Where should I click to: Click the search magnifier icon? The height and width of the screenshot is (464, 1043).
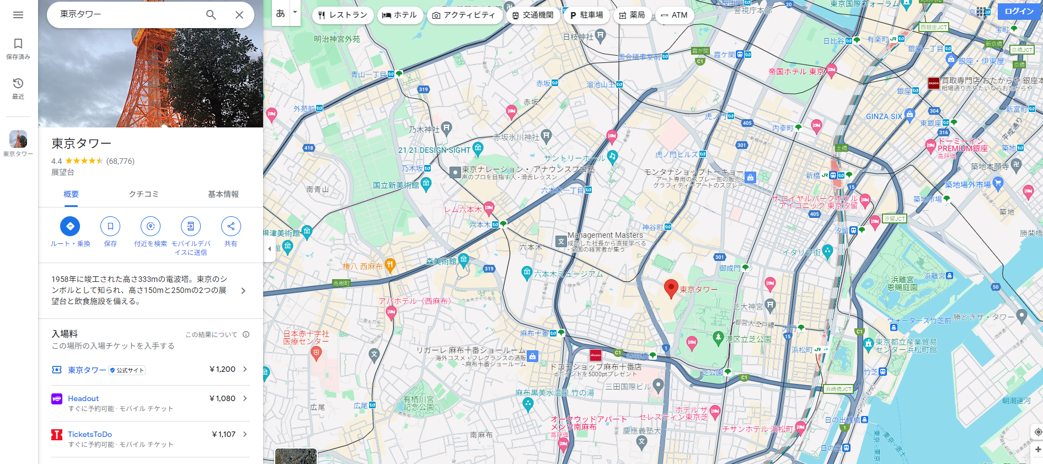click(211, 15)
